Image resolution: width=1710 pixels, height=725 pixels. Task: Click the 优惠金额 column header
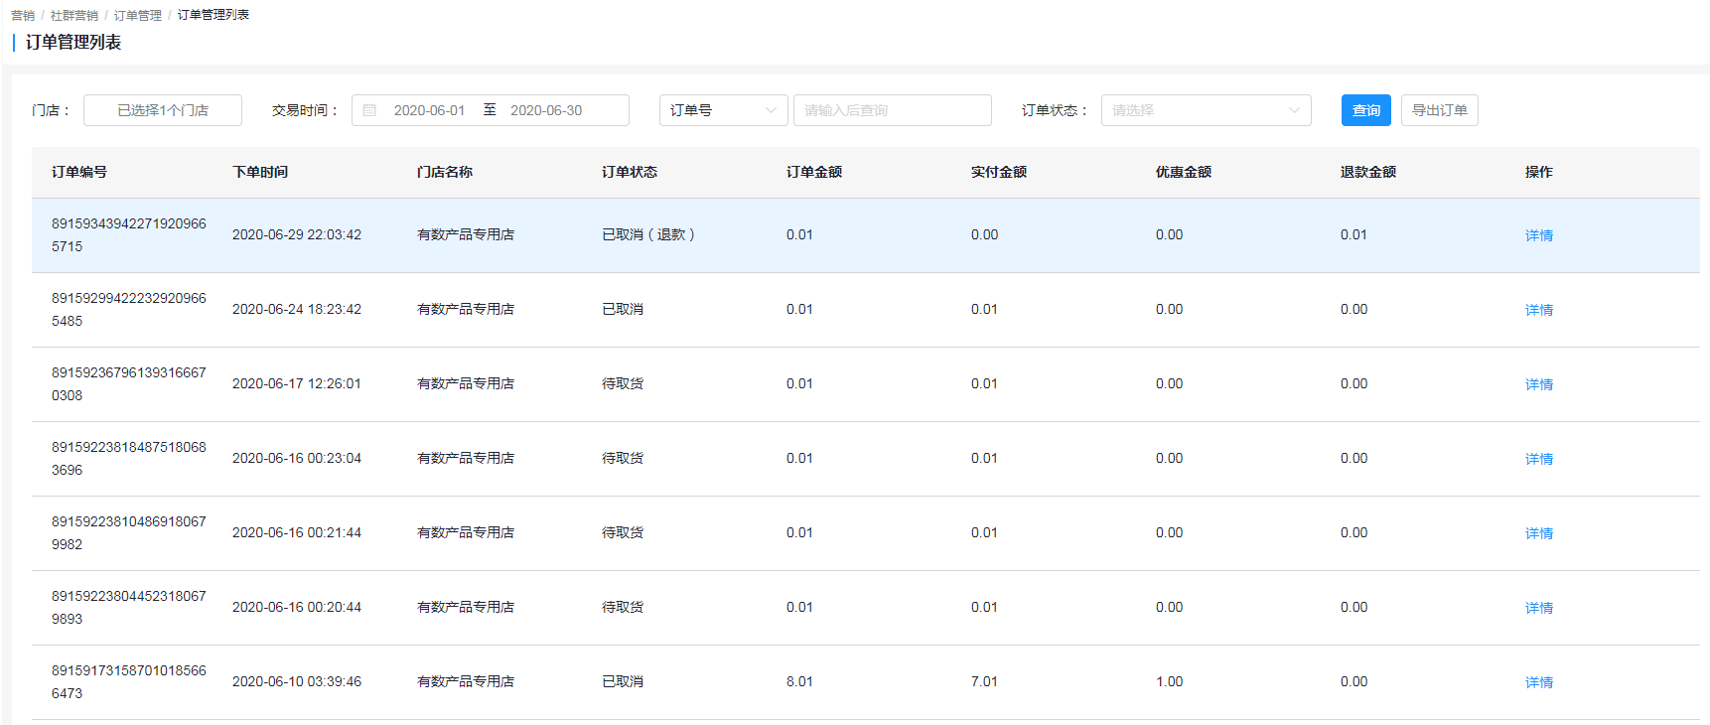(x=1184, y=172)
